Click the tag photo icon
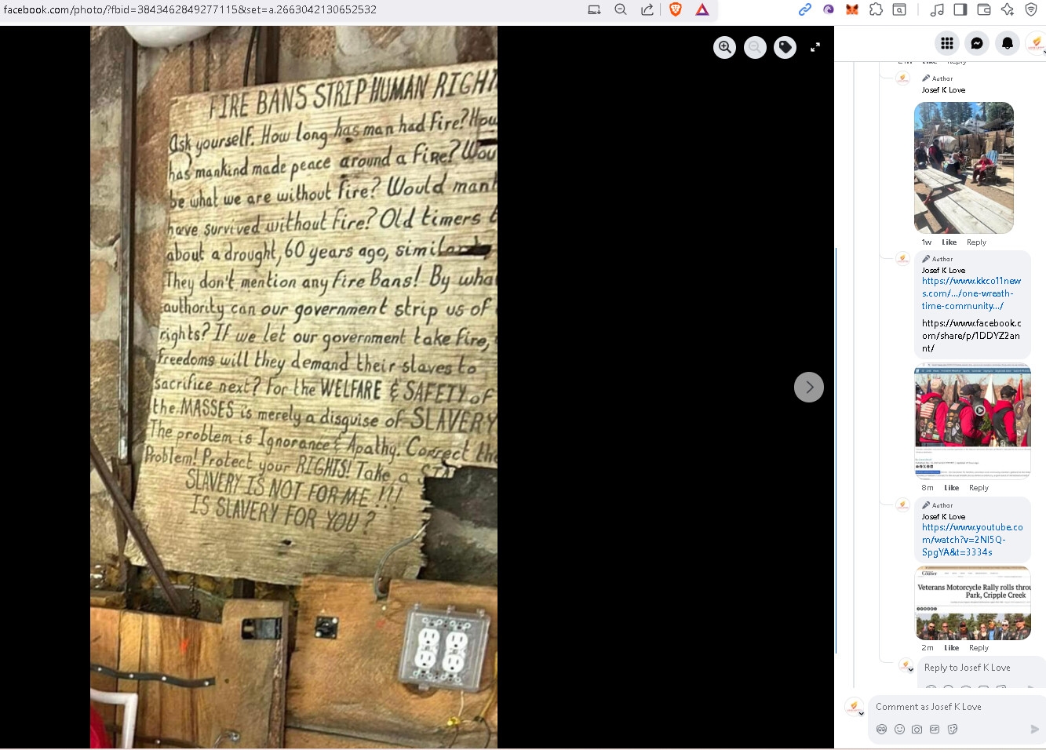The width and height of the screenshot is (1046, 750). 785,48
